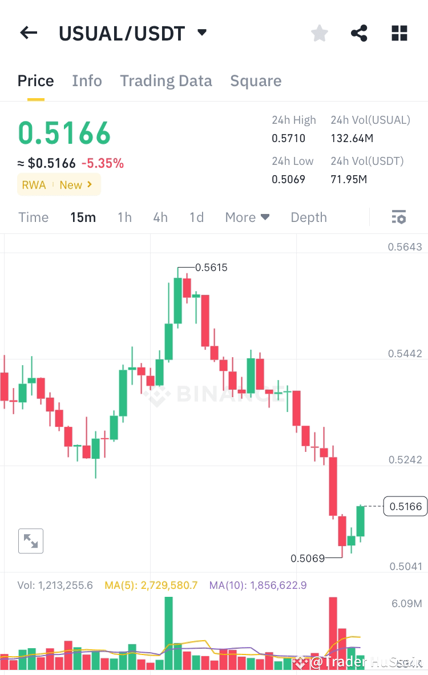The width and height of the screenshot is (428, 675).
Task: Open the New listing details via chevron
Action: (90, 184)
